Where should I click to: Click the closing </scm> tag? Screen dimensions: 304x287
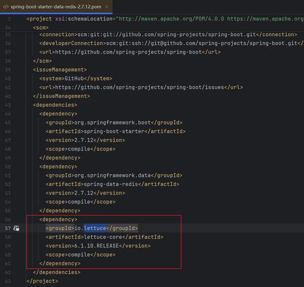[43, 61]
